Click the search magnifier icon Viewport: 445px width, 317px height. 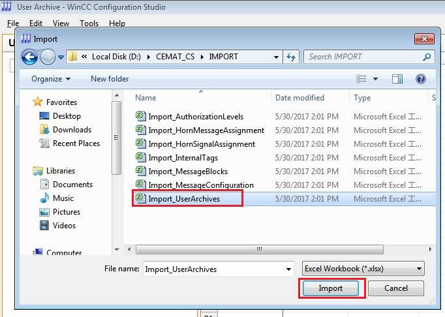[427, 57]
